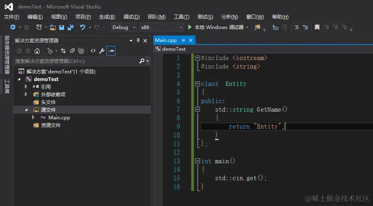Toggle pin on the Main.cpp tab
Viewport: 373px width, 206px height.
click(x=183, y=40)
